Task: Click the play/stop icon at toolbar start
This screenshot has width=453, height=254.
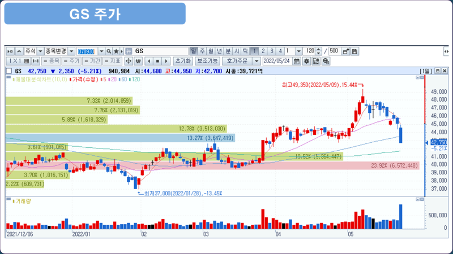Action: point(10,51)
